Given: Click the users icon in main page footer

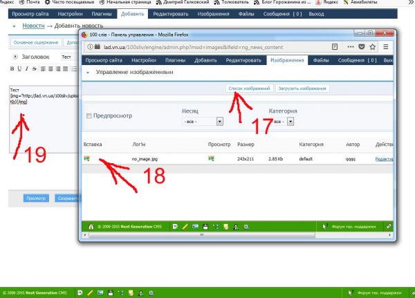Looking at the screenshot, I should [141, 292].
